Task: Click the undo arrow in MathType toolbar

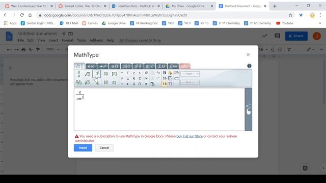Action: [158, 73]
